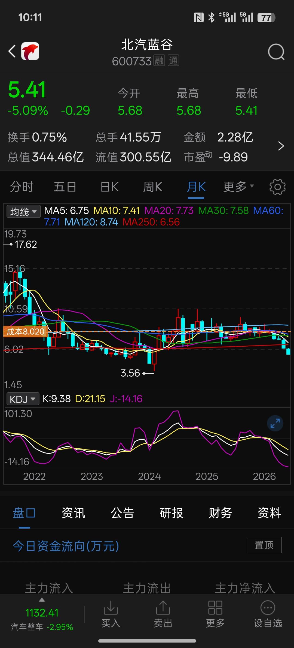294x648 pixels.
Task: Tap the -5.09% change value
Action: click(28, 111)
